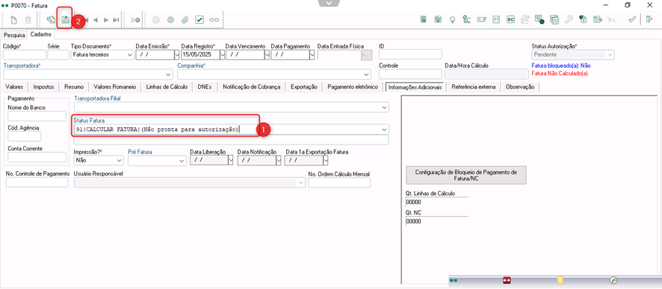Open the Tipo Documento dropdown
This screenshot has height=289, width=662.
[x=129, y=55]
